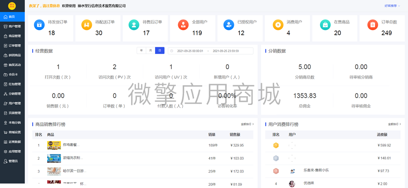The height and width of the screenshot is (188, 408).
Task: Open 页面管理 in the sidebar
Action: pos(12,113)
